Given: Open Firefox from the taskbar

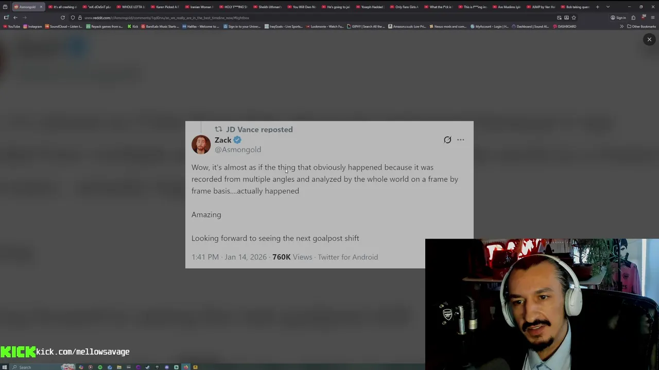Looking at the screenshot, I should 186,367.
